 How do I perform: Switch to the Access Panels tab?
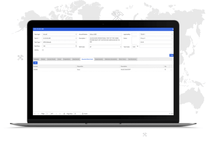click(x=51, y=59)
